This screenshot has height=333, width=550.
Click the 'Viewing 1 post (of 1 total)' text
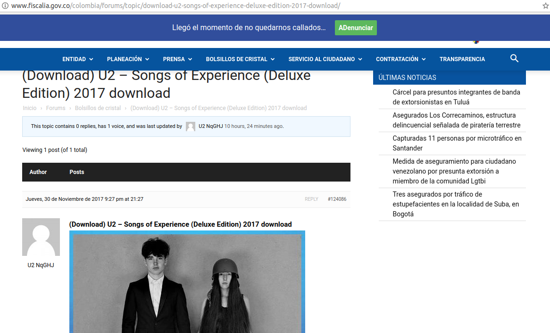(x=55, y=150)
